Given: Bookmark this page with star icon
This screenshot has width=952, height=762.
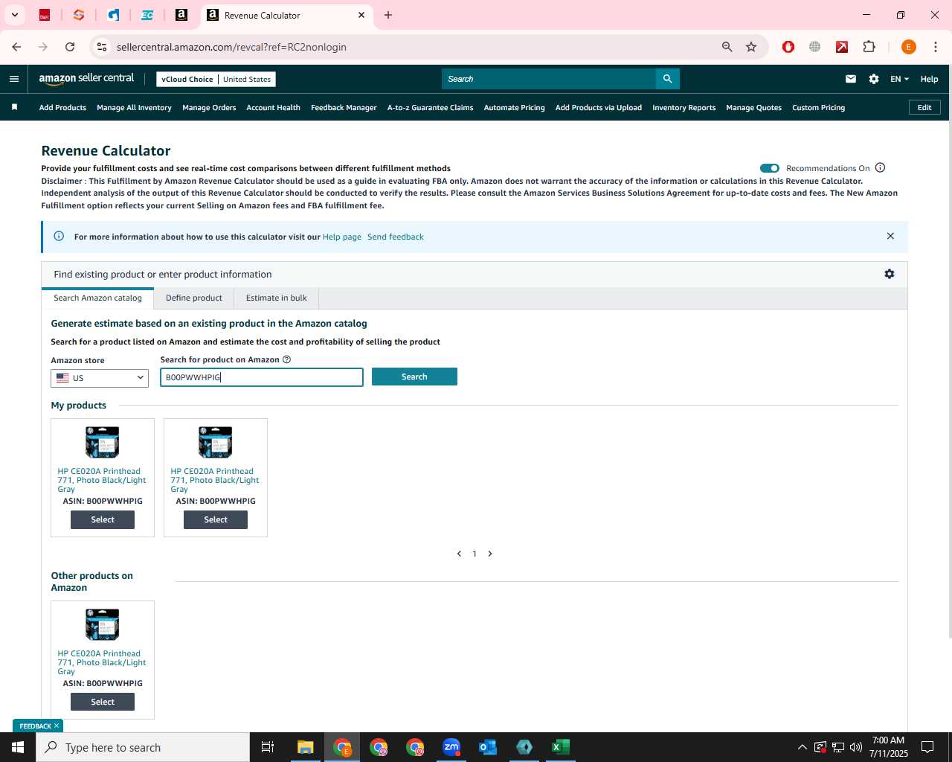Looking at the screenshot, I should pos(751,47).
